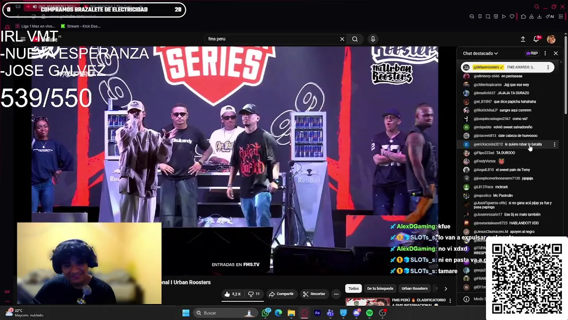Click the video player area

coord(234,160)
